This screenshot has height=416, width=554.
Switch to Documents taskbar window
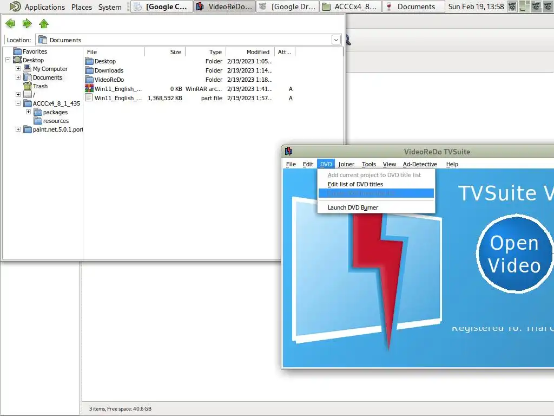pyautogui.click(x=413, y=6)
